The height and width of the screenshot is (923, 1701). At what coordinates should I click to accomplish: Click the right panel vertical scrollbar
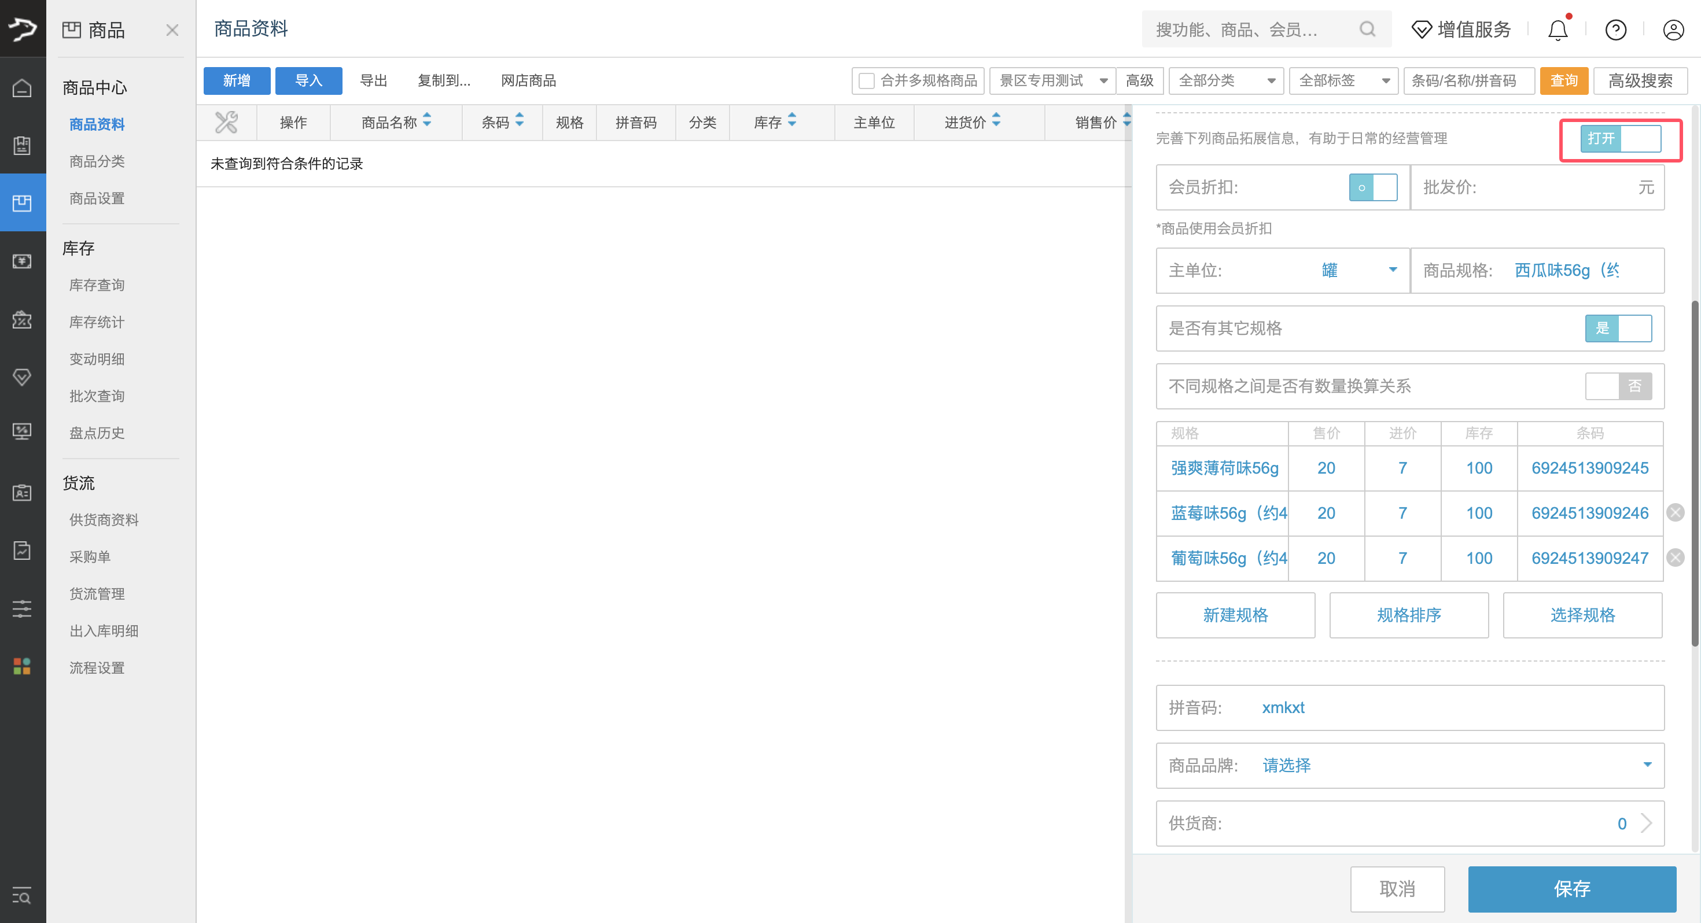[1695, 474]
